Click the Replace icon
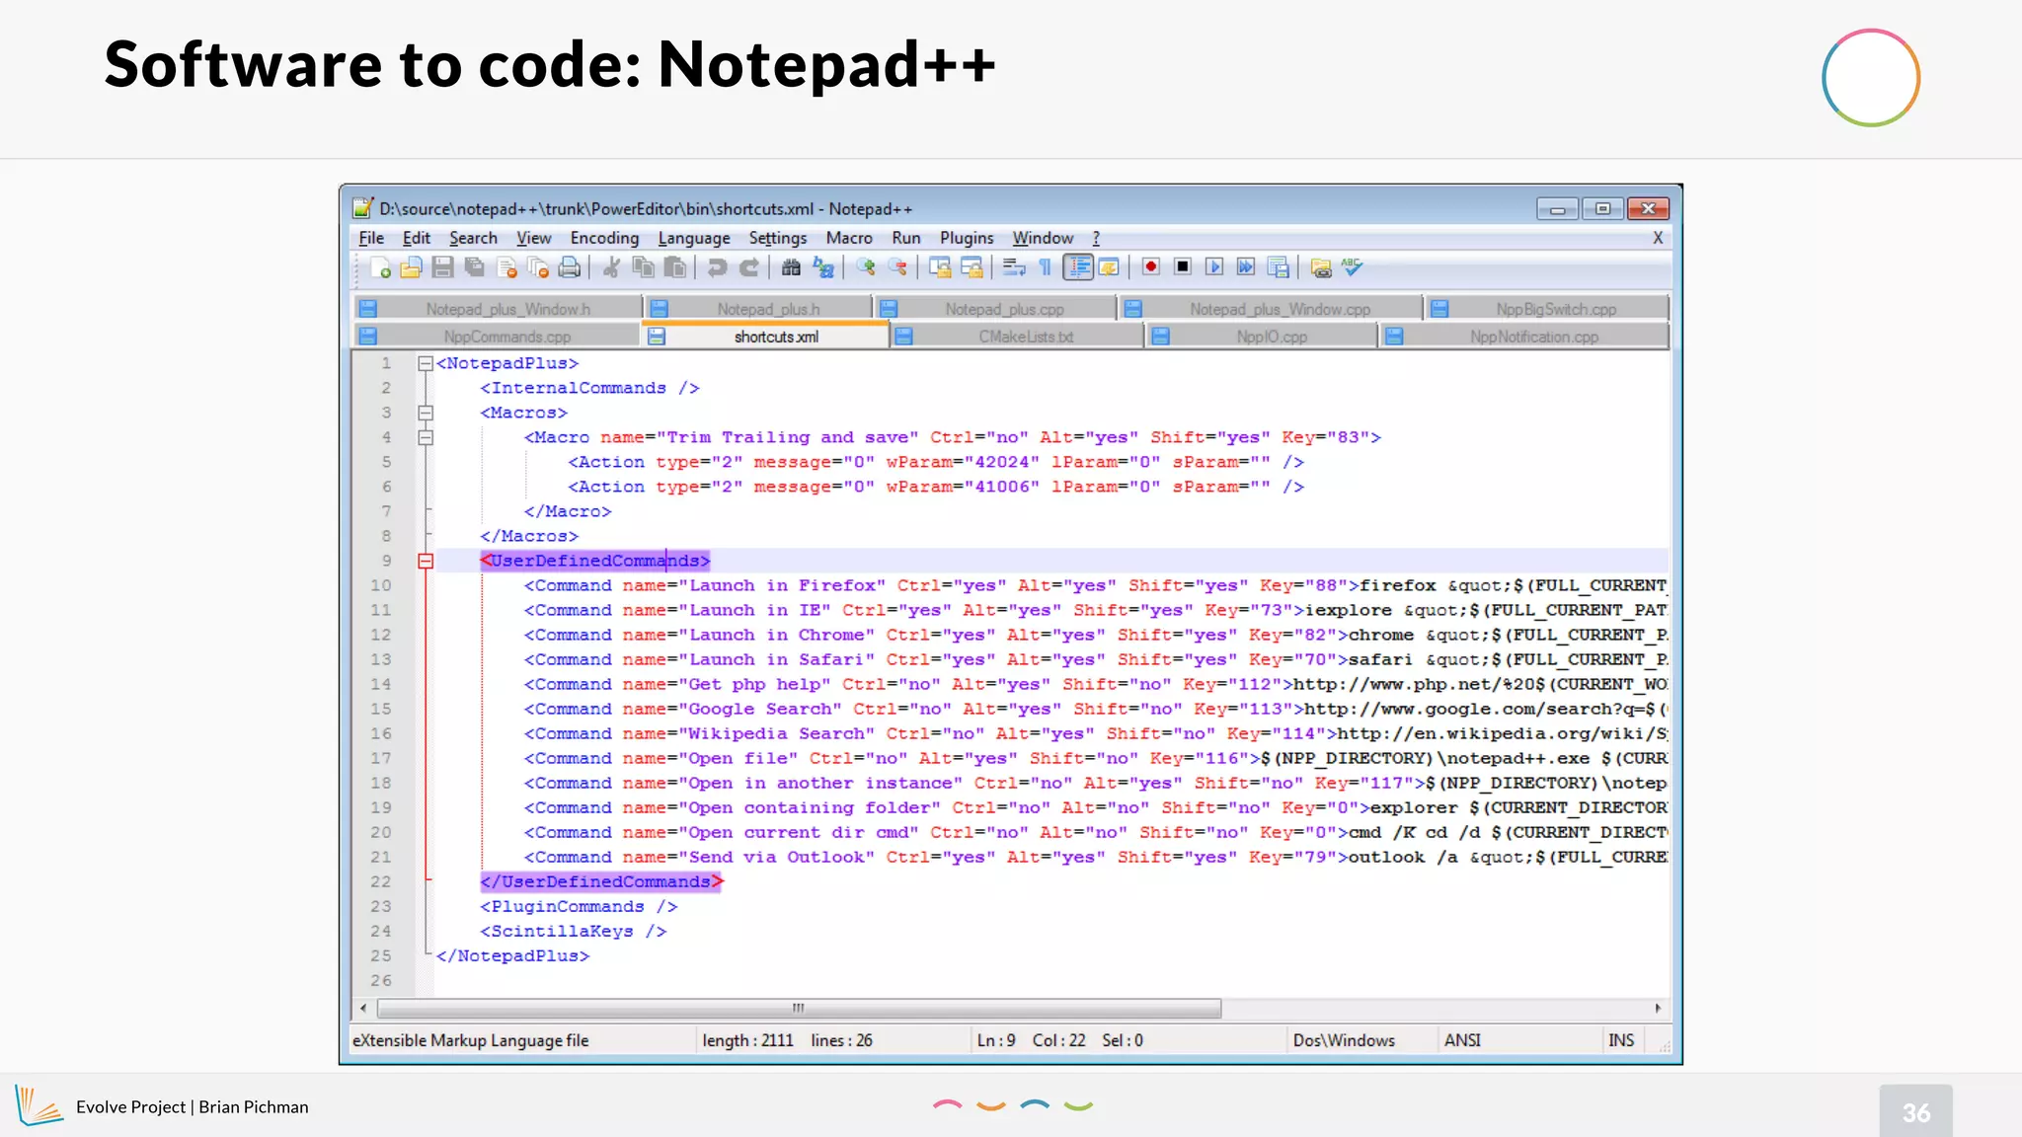The height and width of the screenshot is (1137, 2022). click(x=823, y=267)
